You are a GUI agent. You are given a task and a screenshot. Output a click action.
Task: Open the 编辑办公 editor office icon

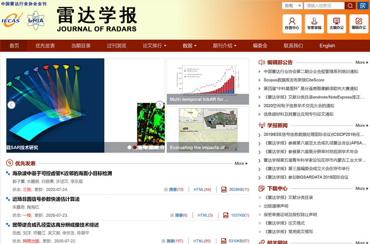358,24
